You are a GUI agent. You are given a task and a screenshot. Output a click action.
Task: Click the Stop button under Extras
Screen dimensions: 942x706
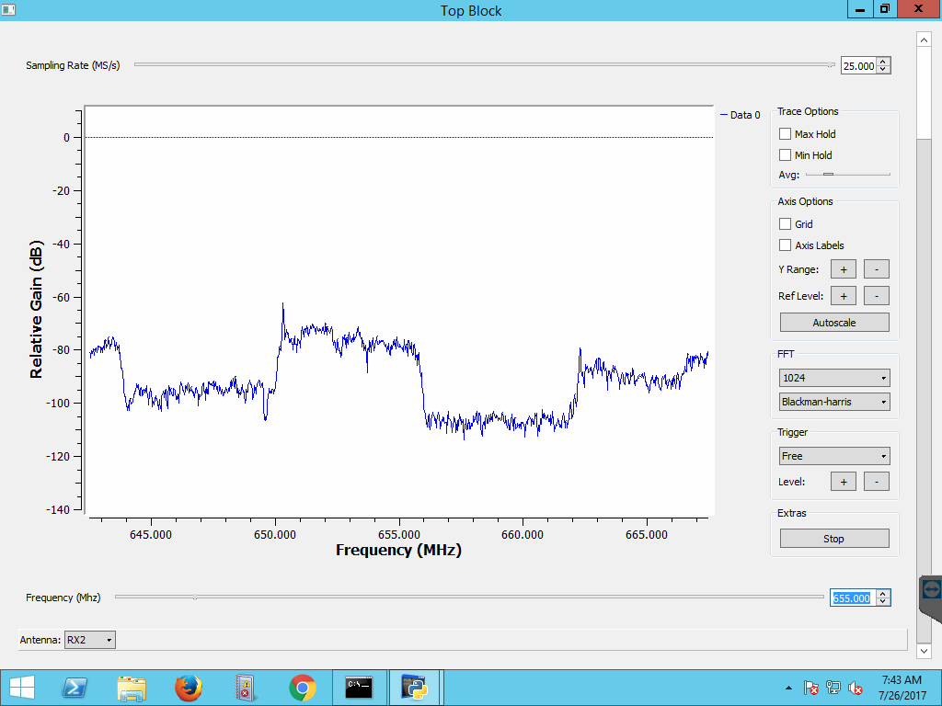(x=834, y=539)
